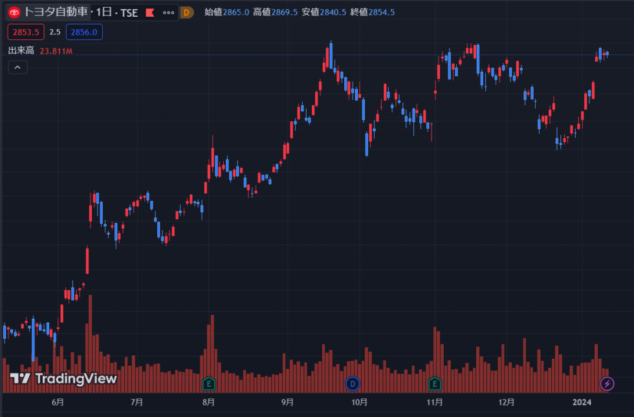The width and height of the screenshot is (634, 417).
Task: Click the spread value 2.5
Action: (55, 32)
